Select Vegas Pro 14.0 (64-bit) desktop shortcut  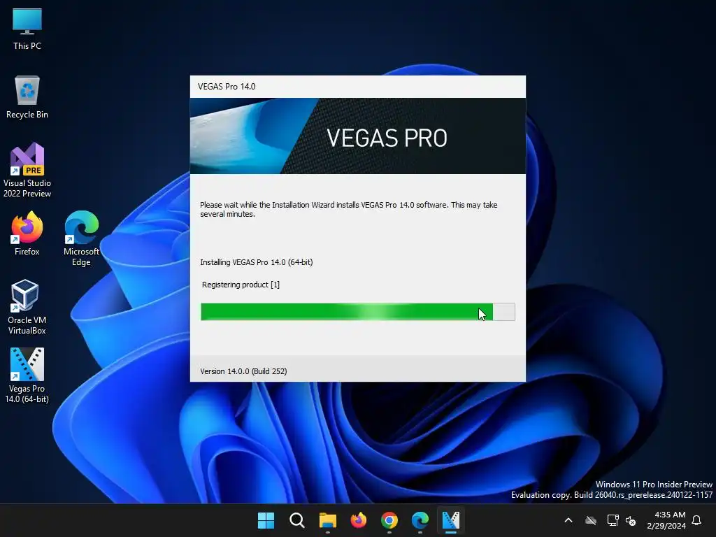pos(27,375)
